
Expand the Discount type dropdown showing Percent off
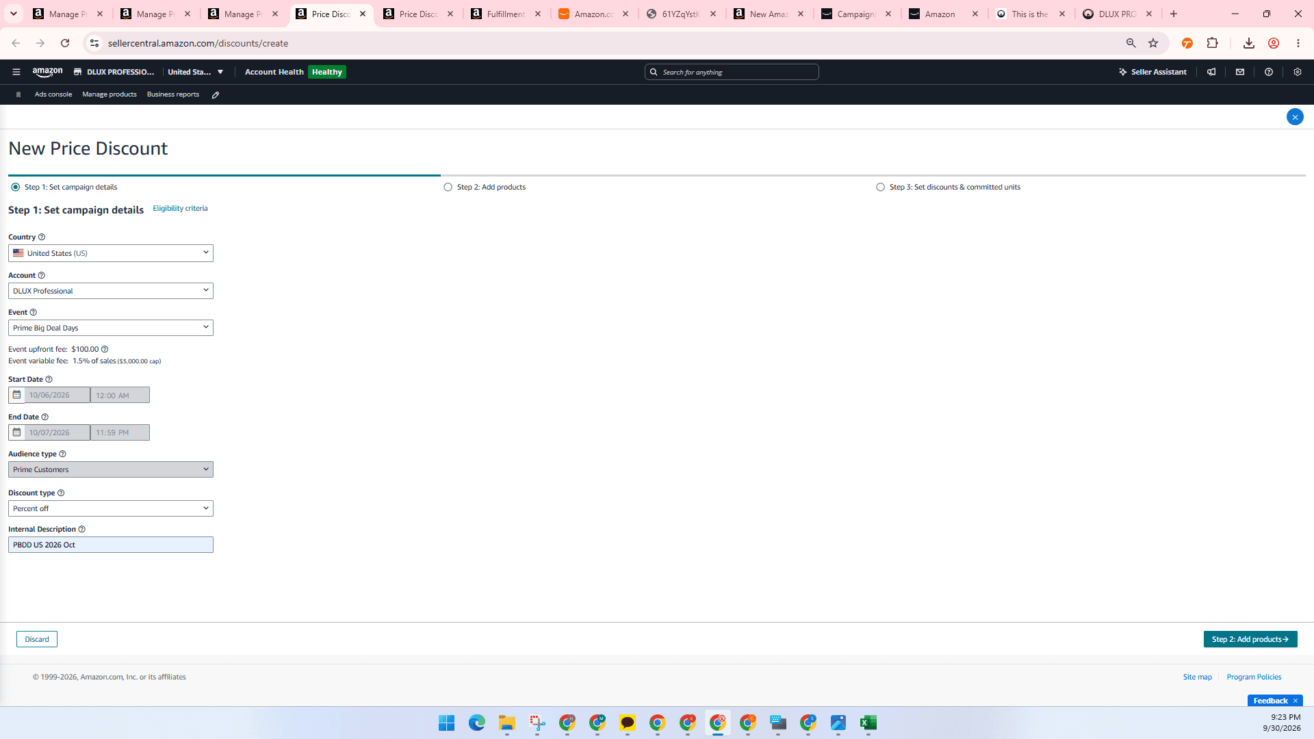point(111,508)
